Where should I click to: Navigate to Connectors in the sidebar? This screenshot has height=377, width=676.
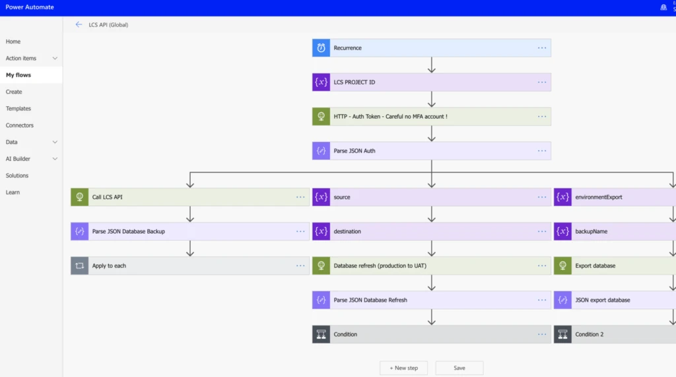pos(20,125)
